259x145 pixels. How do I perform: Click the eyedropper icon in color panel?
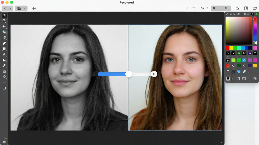click(x=245, y=71)
